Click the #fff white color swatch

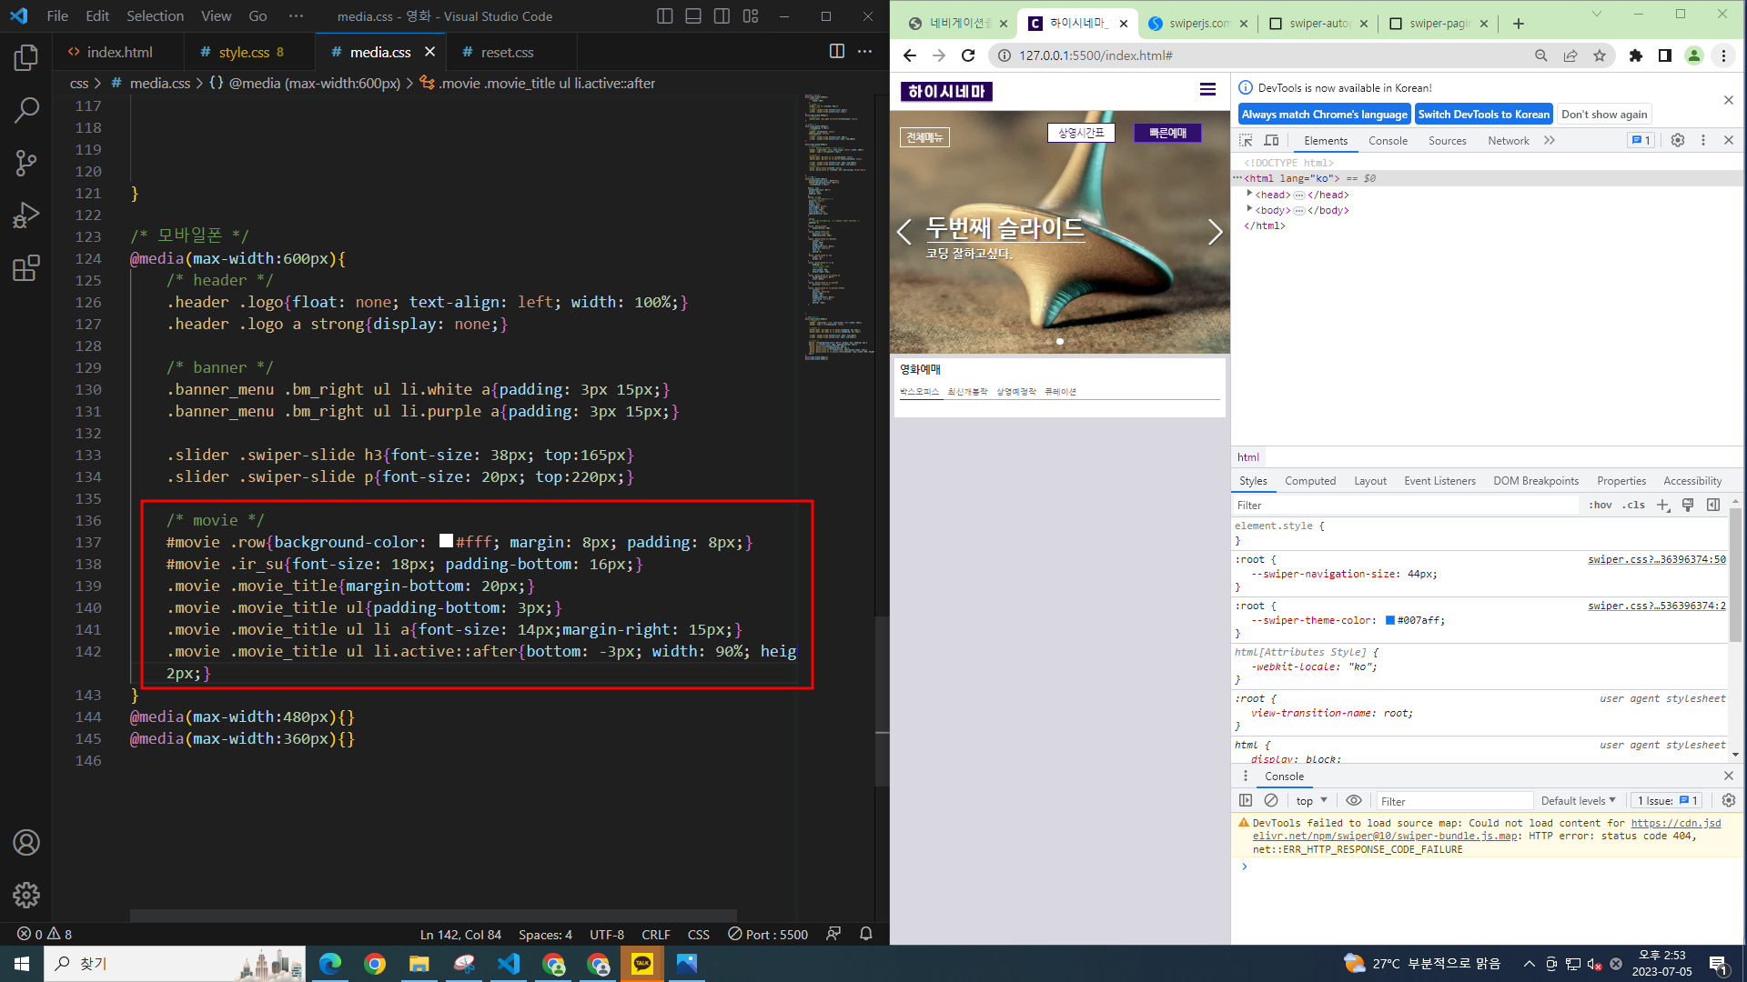pos(446,541)
